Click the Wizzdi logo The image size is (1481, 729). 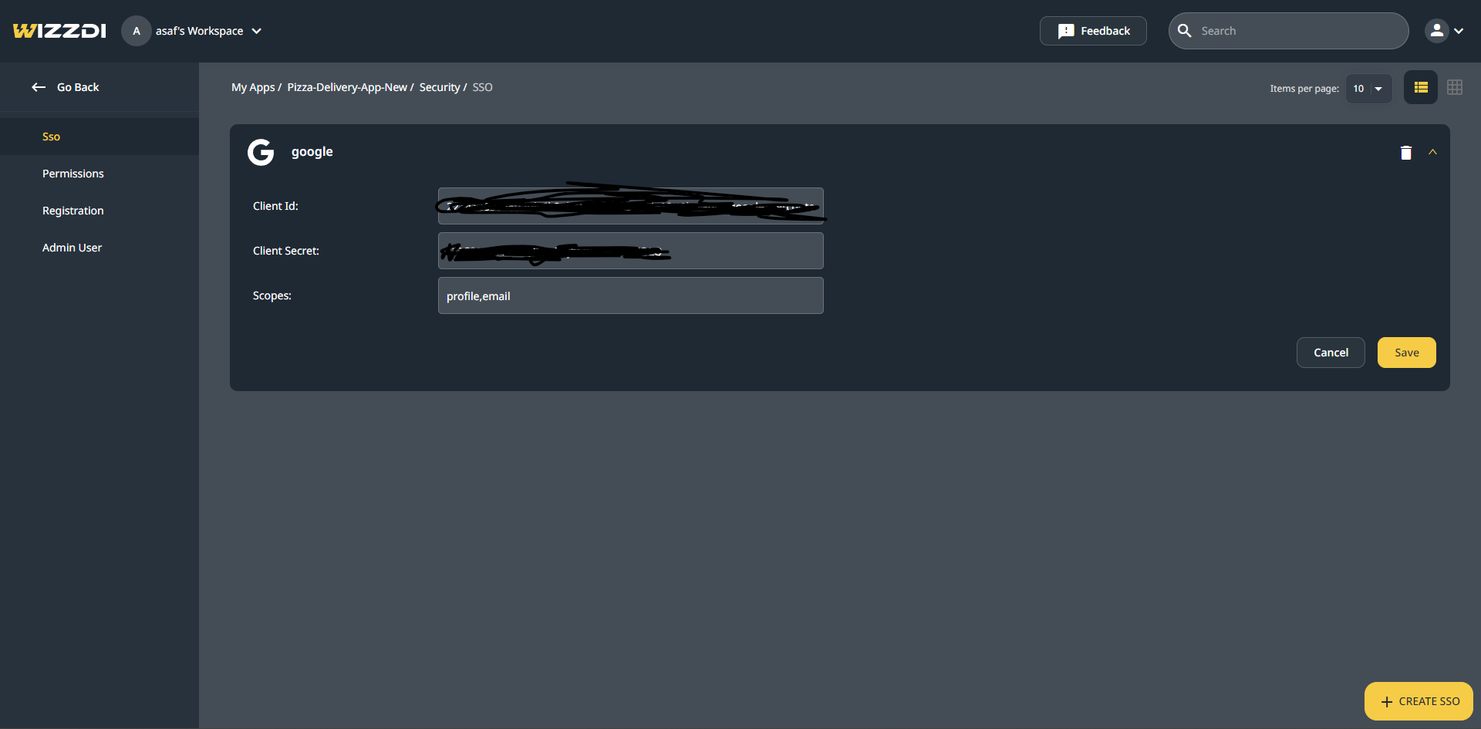(59, 31)
